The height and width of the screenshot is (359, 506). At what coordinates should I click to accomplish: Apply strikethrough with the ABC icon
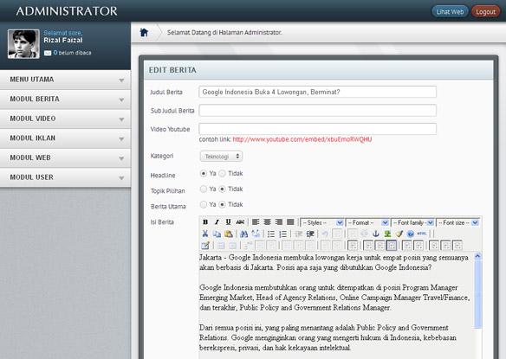(240, 222)
